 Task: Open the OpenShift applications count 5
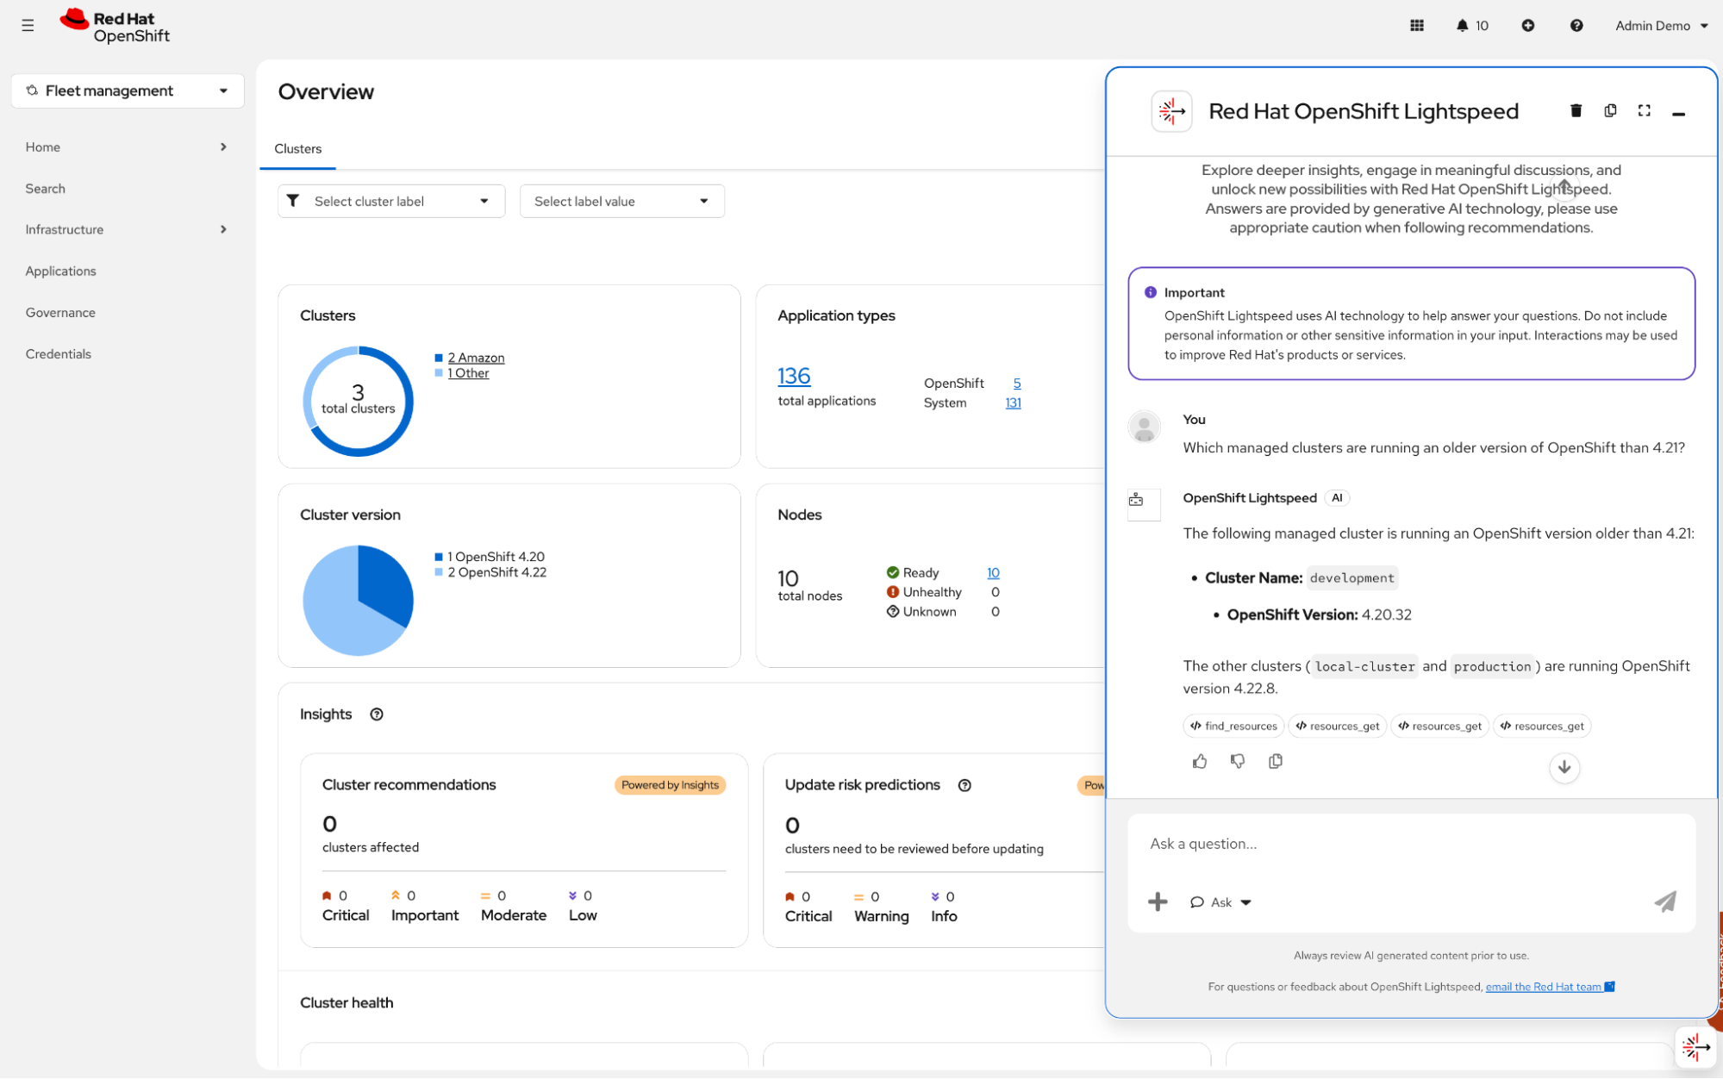coord(1017,383)
